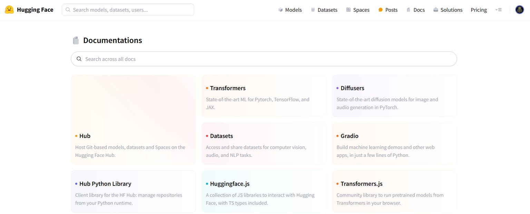Screen dimensions: 530x214
Task: Open the Datasets documentation card
Action: [x=264, y=143]
